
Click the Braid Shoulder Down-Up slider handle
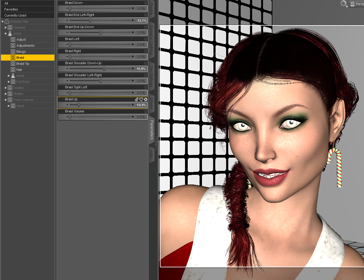coord(104,69)
